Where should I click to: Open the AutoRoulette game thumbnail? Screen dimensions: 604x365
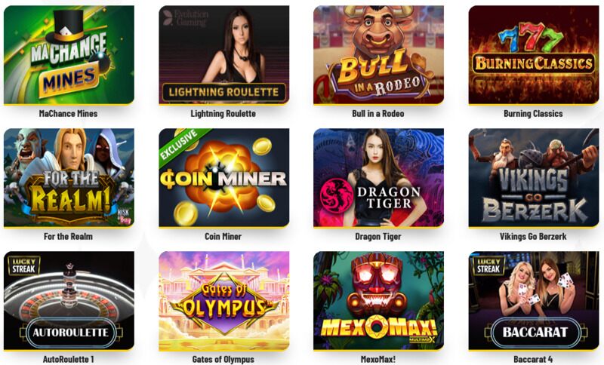69,301
